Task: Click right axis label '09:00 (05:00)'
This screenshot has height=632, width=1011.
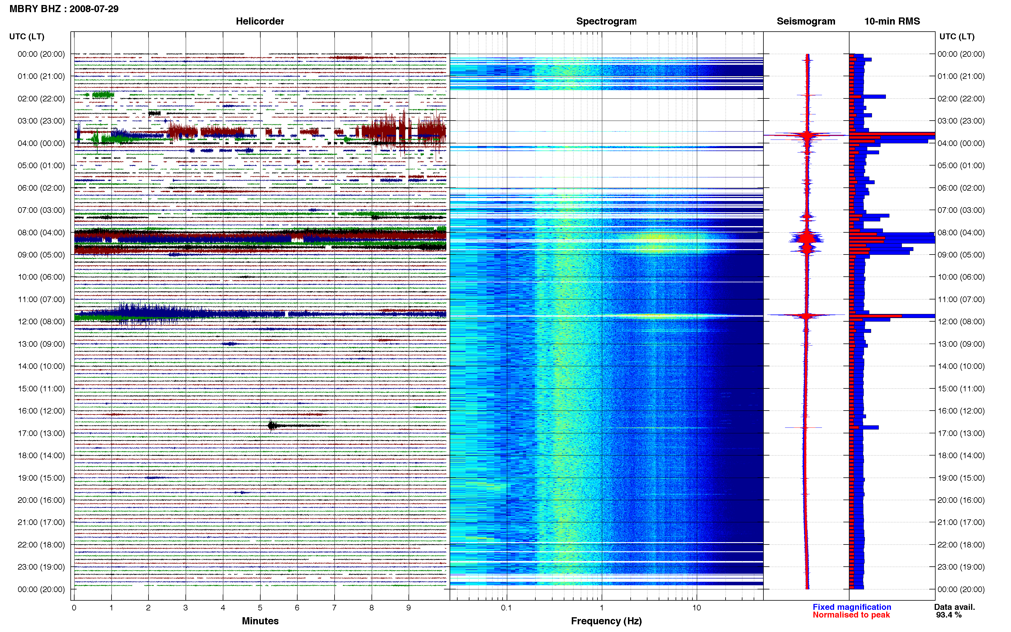Action: [961, 255]
